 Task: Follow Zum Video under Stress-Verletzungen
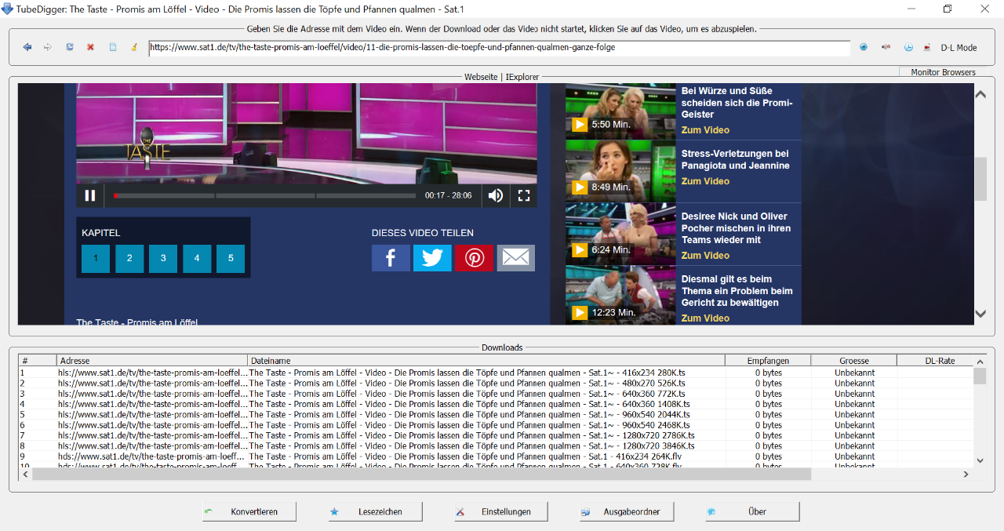pyautogui.click(x=705, y=181)
